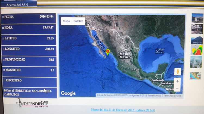The height and width of the screenshot is (114, 204).
Task: Open Street View with the pegman icon
Action: point(178,72)
